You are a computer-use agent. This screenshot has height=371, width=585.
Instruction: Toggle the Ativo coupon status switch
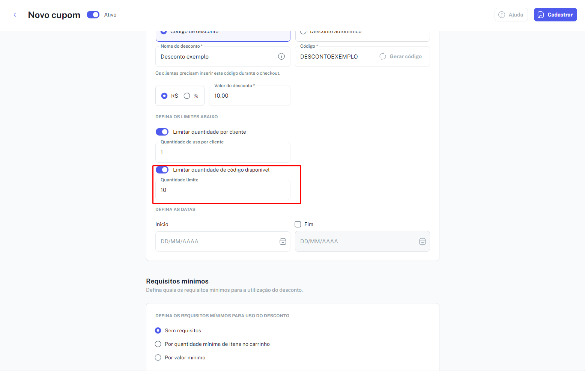click(x=93, y=15)
